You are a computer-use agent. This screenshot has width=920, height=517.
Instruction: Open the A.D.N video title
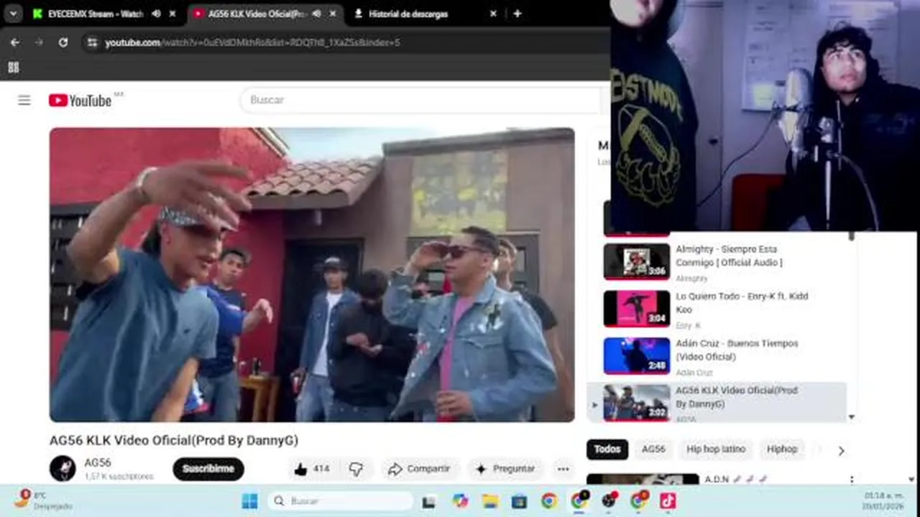point(736,479)
